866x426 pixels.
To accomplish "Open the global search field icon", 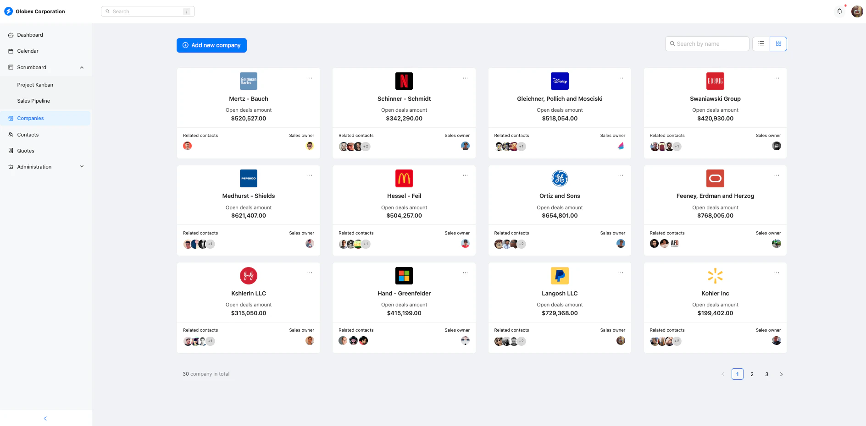I will point(108,11).
